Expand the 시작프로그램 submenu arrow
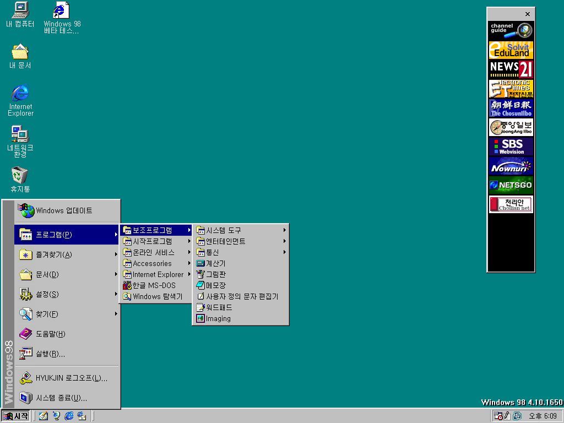The image size is (564, 423). tap(189, 241)
